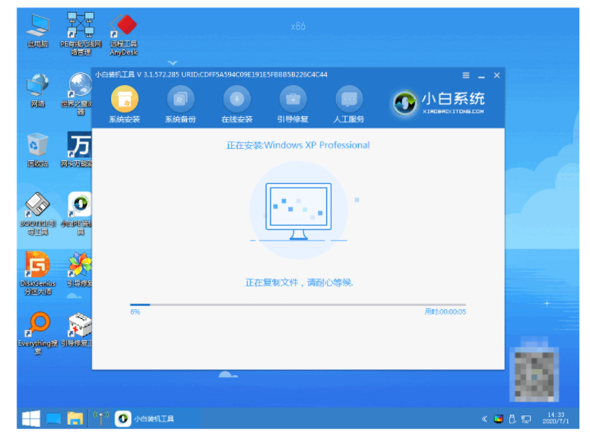Image resolution: width=590 pixels, height=439 pixels.
Task: Click the installation progress bar
Action: point(297,305)
